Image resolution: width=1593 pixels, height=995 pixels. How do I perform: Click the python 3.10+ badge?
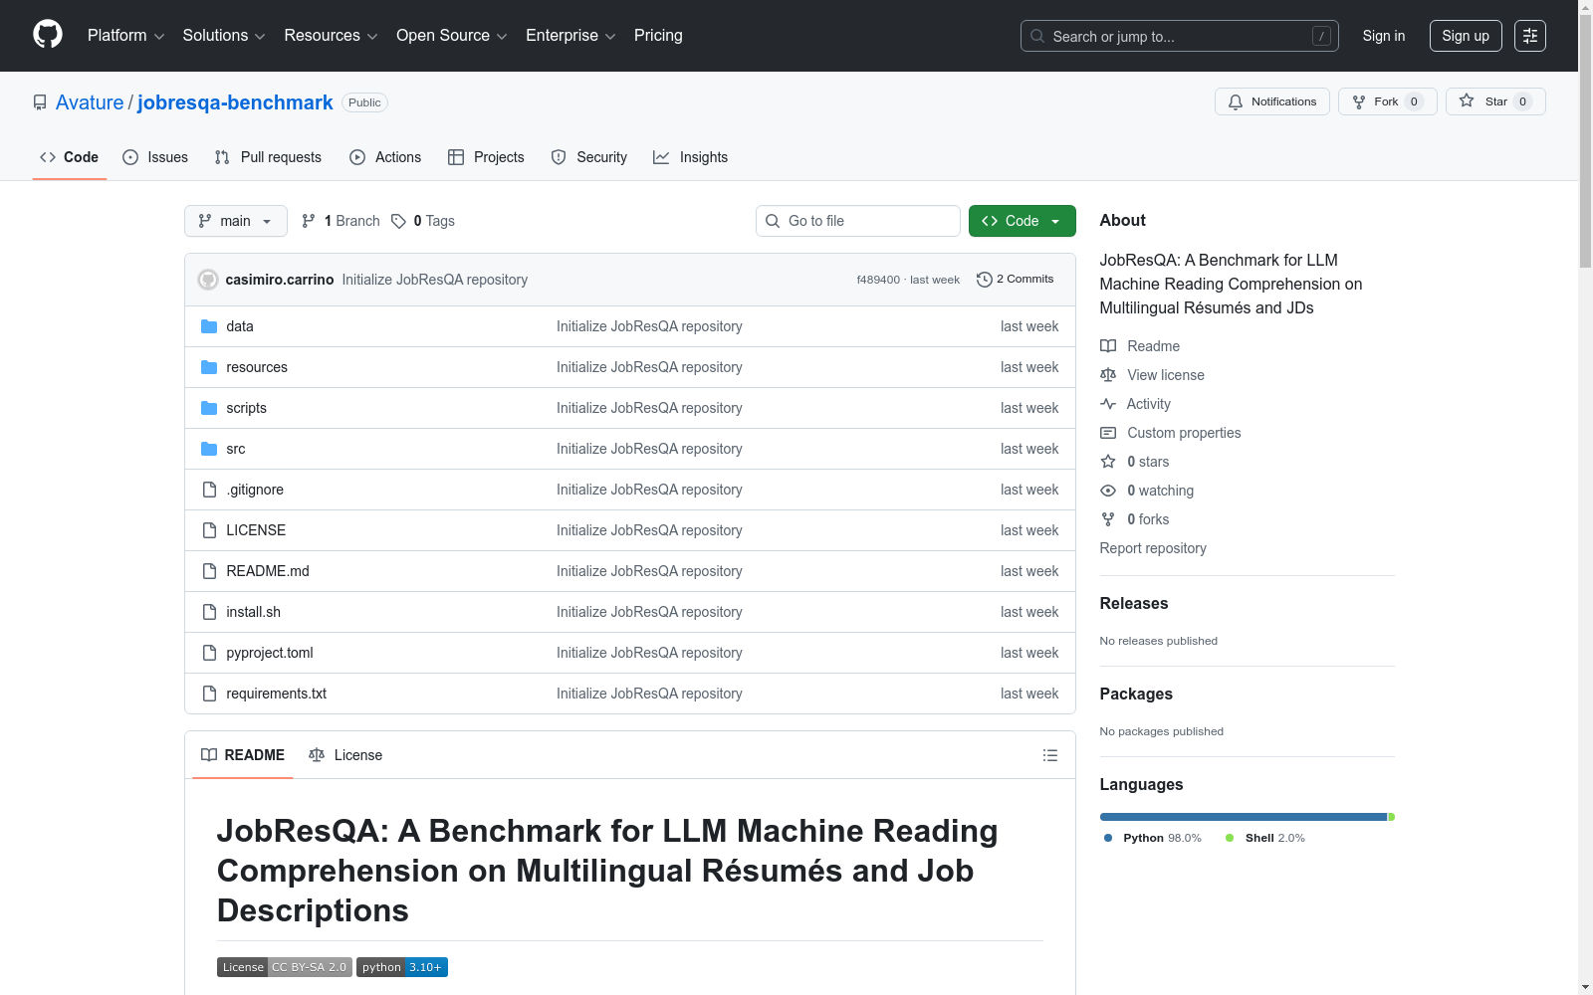[x=402, y=967]
